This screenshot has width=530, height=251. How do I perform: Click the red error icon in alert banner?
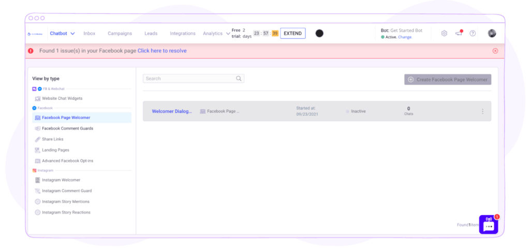point(31,51)
